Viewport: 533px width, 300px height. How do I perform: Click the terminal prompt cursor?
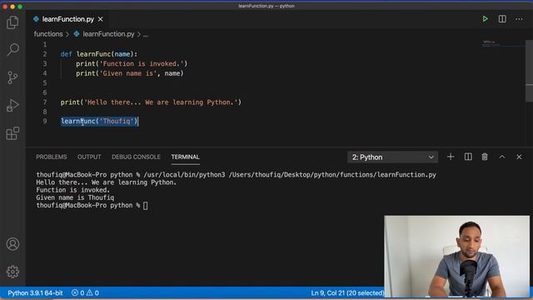click(x=146, y=206)
